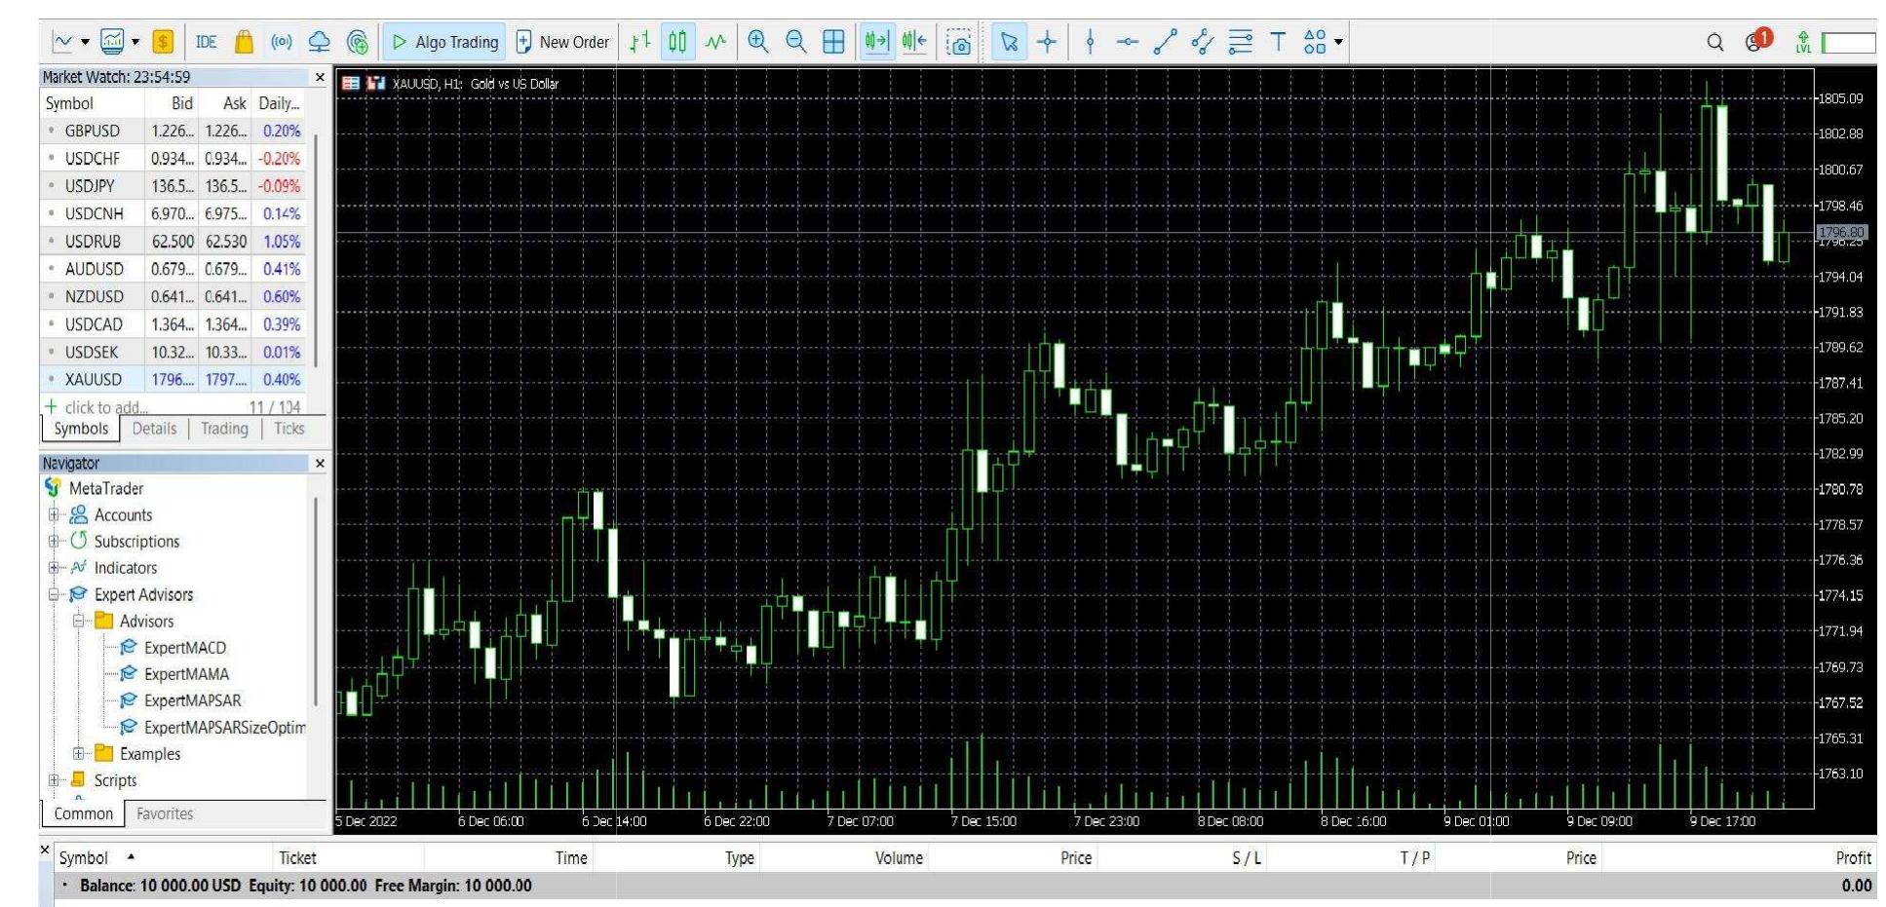The height and width of the screenshot is (907, 1886).
Task: Open the Signals broadcast icon
Action: coord(282,42)
